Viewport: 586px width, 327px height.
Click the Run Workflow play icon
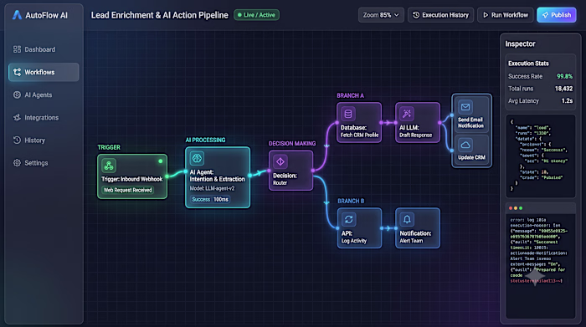click(486, 15)
